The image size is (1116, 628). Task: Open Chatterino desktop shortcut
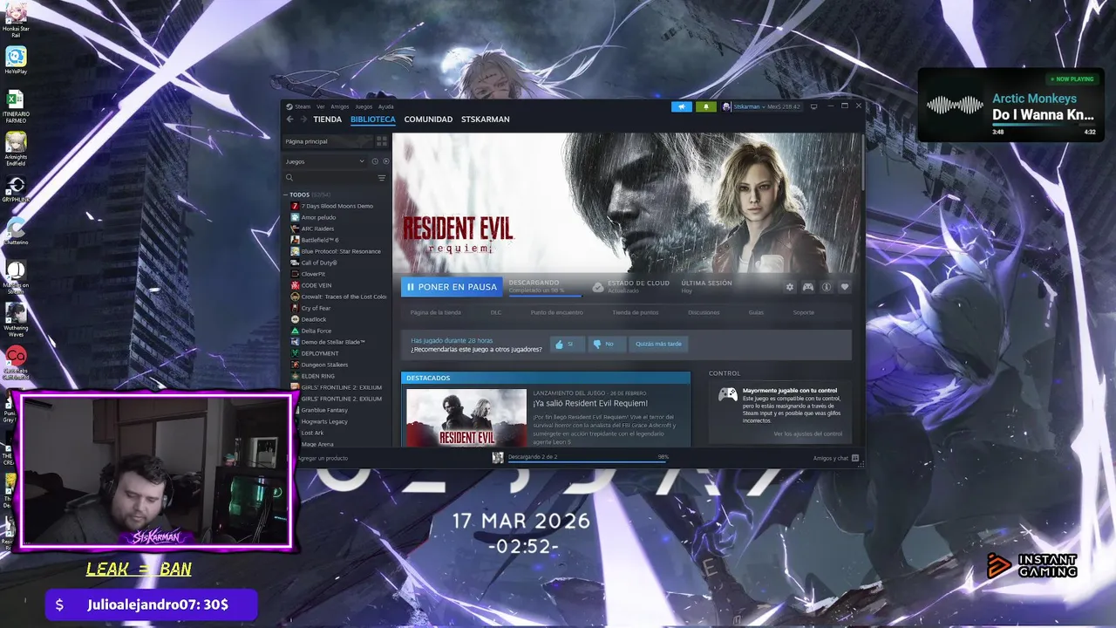[16, 232]
